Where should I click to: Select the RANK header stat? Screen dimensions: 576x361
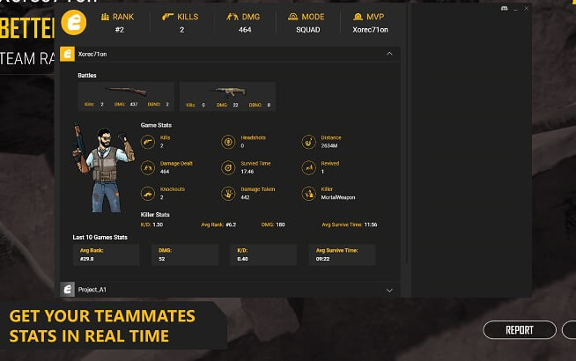click(117, 23)
